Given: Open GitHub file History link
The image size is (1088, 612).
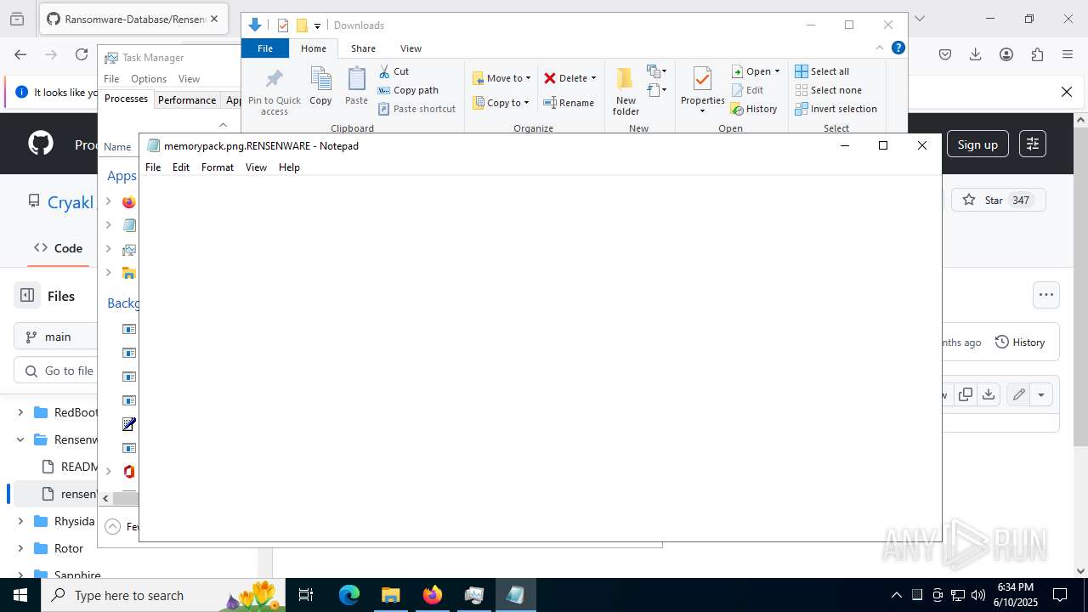Looking at the screenshot, I should [x=1020, y=343].
